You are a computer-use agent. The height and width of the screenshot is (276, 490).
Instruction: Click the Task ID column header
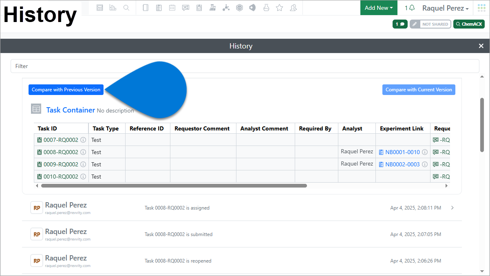61,128
